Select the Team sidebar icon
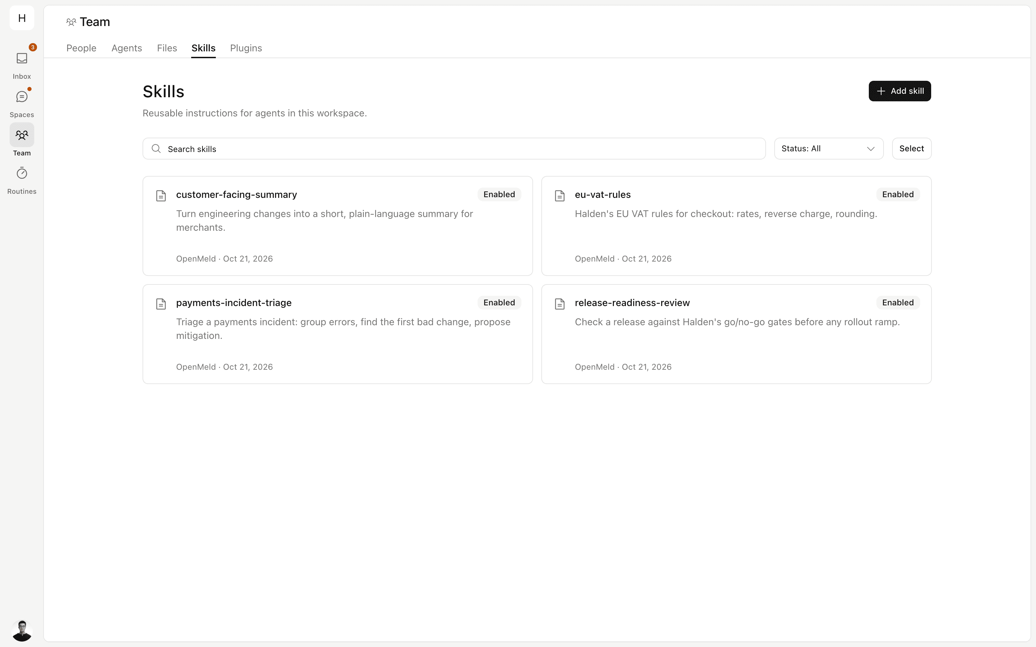This screenshot has width=1036, height=647. pos(22,135)
